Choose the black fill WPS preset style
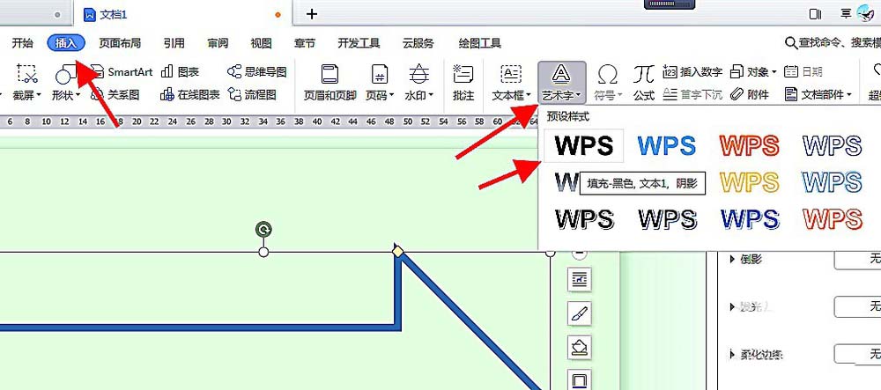Viewport: 881px width, 390px height. tap(584, 146)
